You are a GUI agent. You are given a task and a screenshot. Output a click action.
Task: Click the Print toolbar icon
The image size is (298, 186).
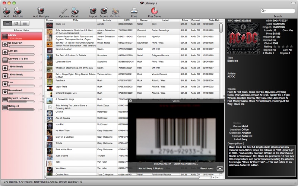point(134,11)
